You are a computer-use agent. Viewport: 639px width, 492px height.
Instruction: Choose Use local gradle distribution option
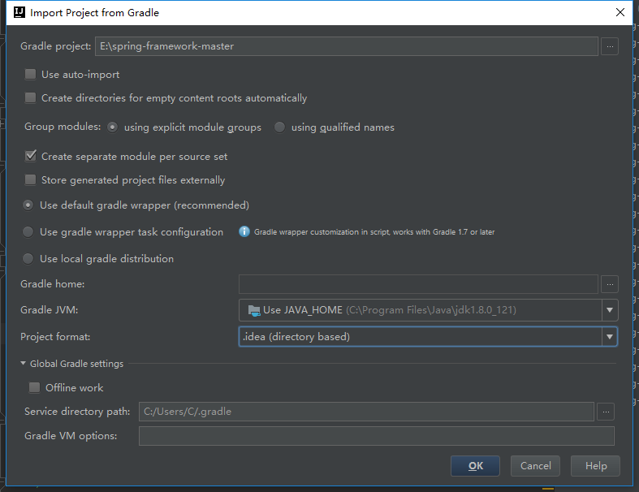(x=28, y=258)
